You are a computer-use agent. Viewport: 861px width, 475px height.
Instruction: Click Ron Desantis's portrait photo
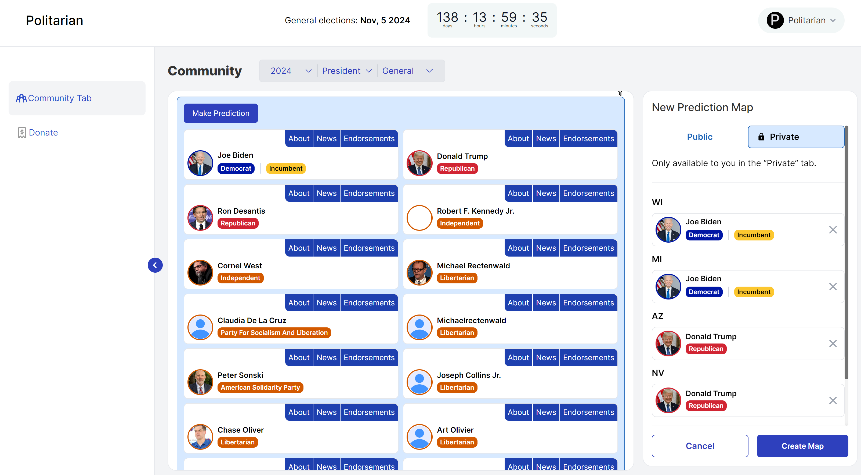(x=200, y=218)
